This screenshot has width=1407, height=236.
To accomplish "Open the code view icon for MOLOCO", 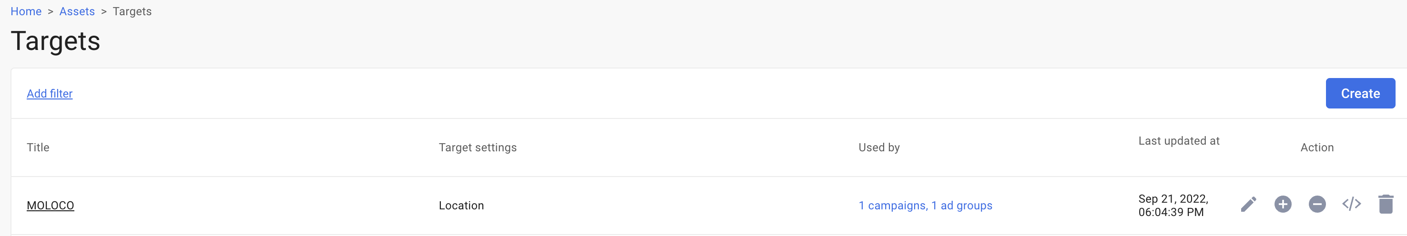I will pos(1351,205).
